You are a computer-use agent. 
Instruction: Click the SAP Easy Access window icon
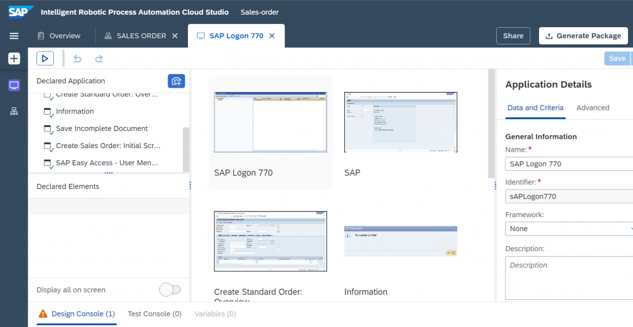point(48,163)
